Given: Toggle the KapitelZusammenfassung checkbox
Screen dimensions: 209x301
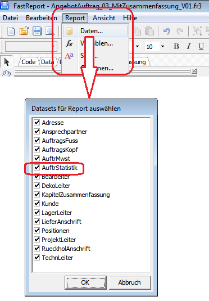Looking at the screenshot, I should coord(37,195).
